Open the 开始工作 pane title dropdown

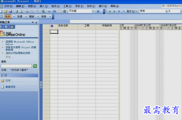click(x=33, y=22)
